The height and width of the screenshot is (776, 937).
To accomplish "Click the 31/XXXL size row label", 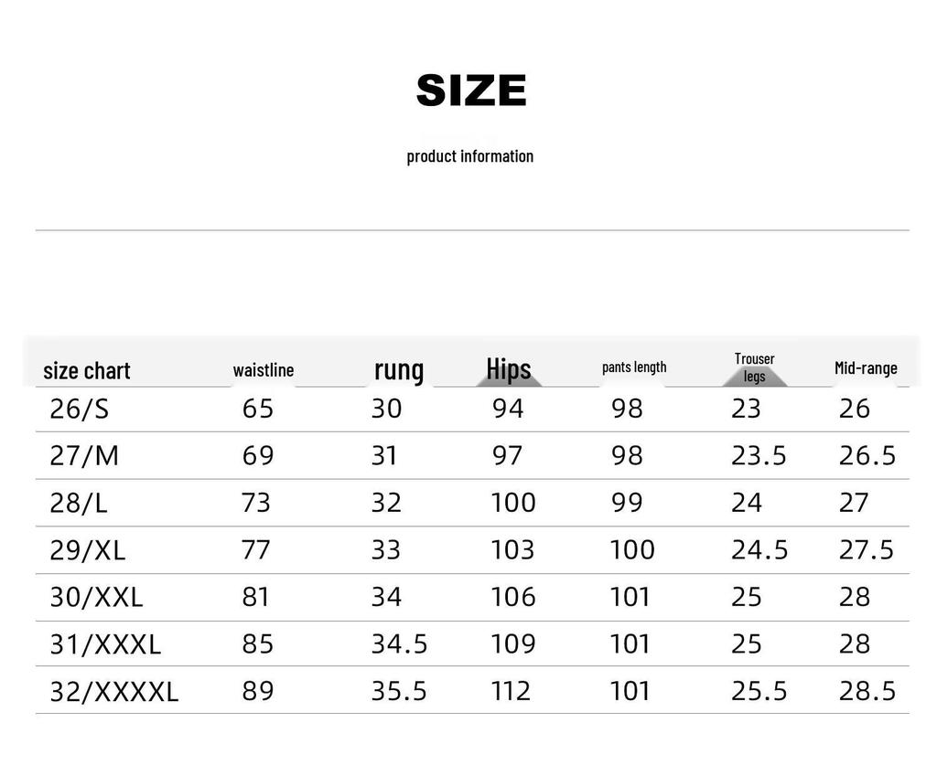I will pyautogui.click(x=105, y=644).
